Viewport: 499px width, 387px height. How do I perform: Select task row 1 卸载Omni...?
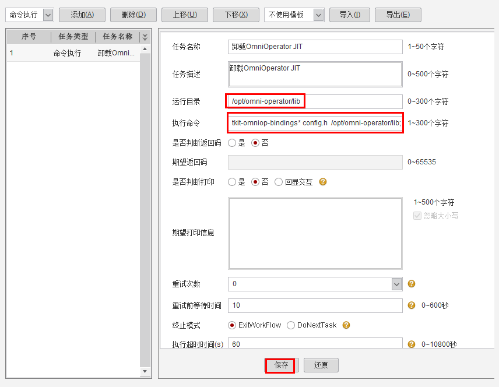[x=73, y=53]
